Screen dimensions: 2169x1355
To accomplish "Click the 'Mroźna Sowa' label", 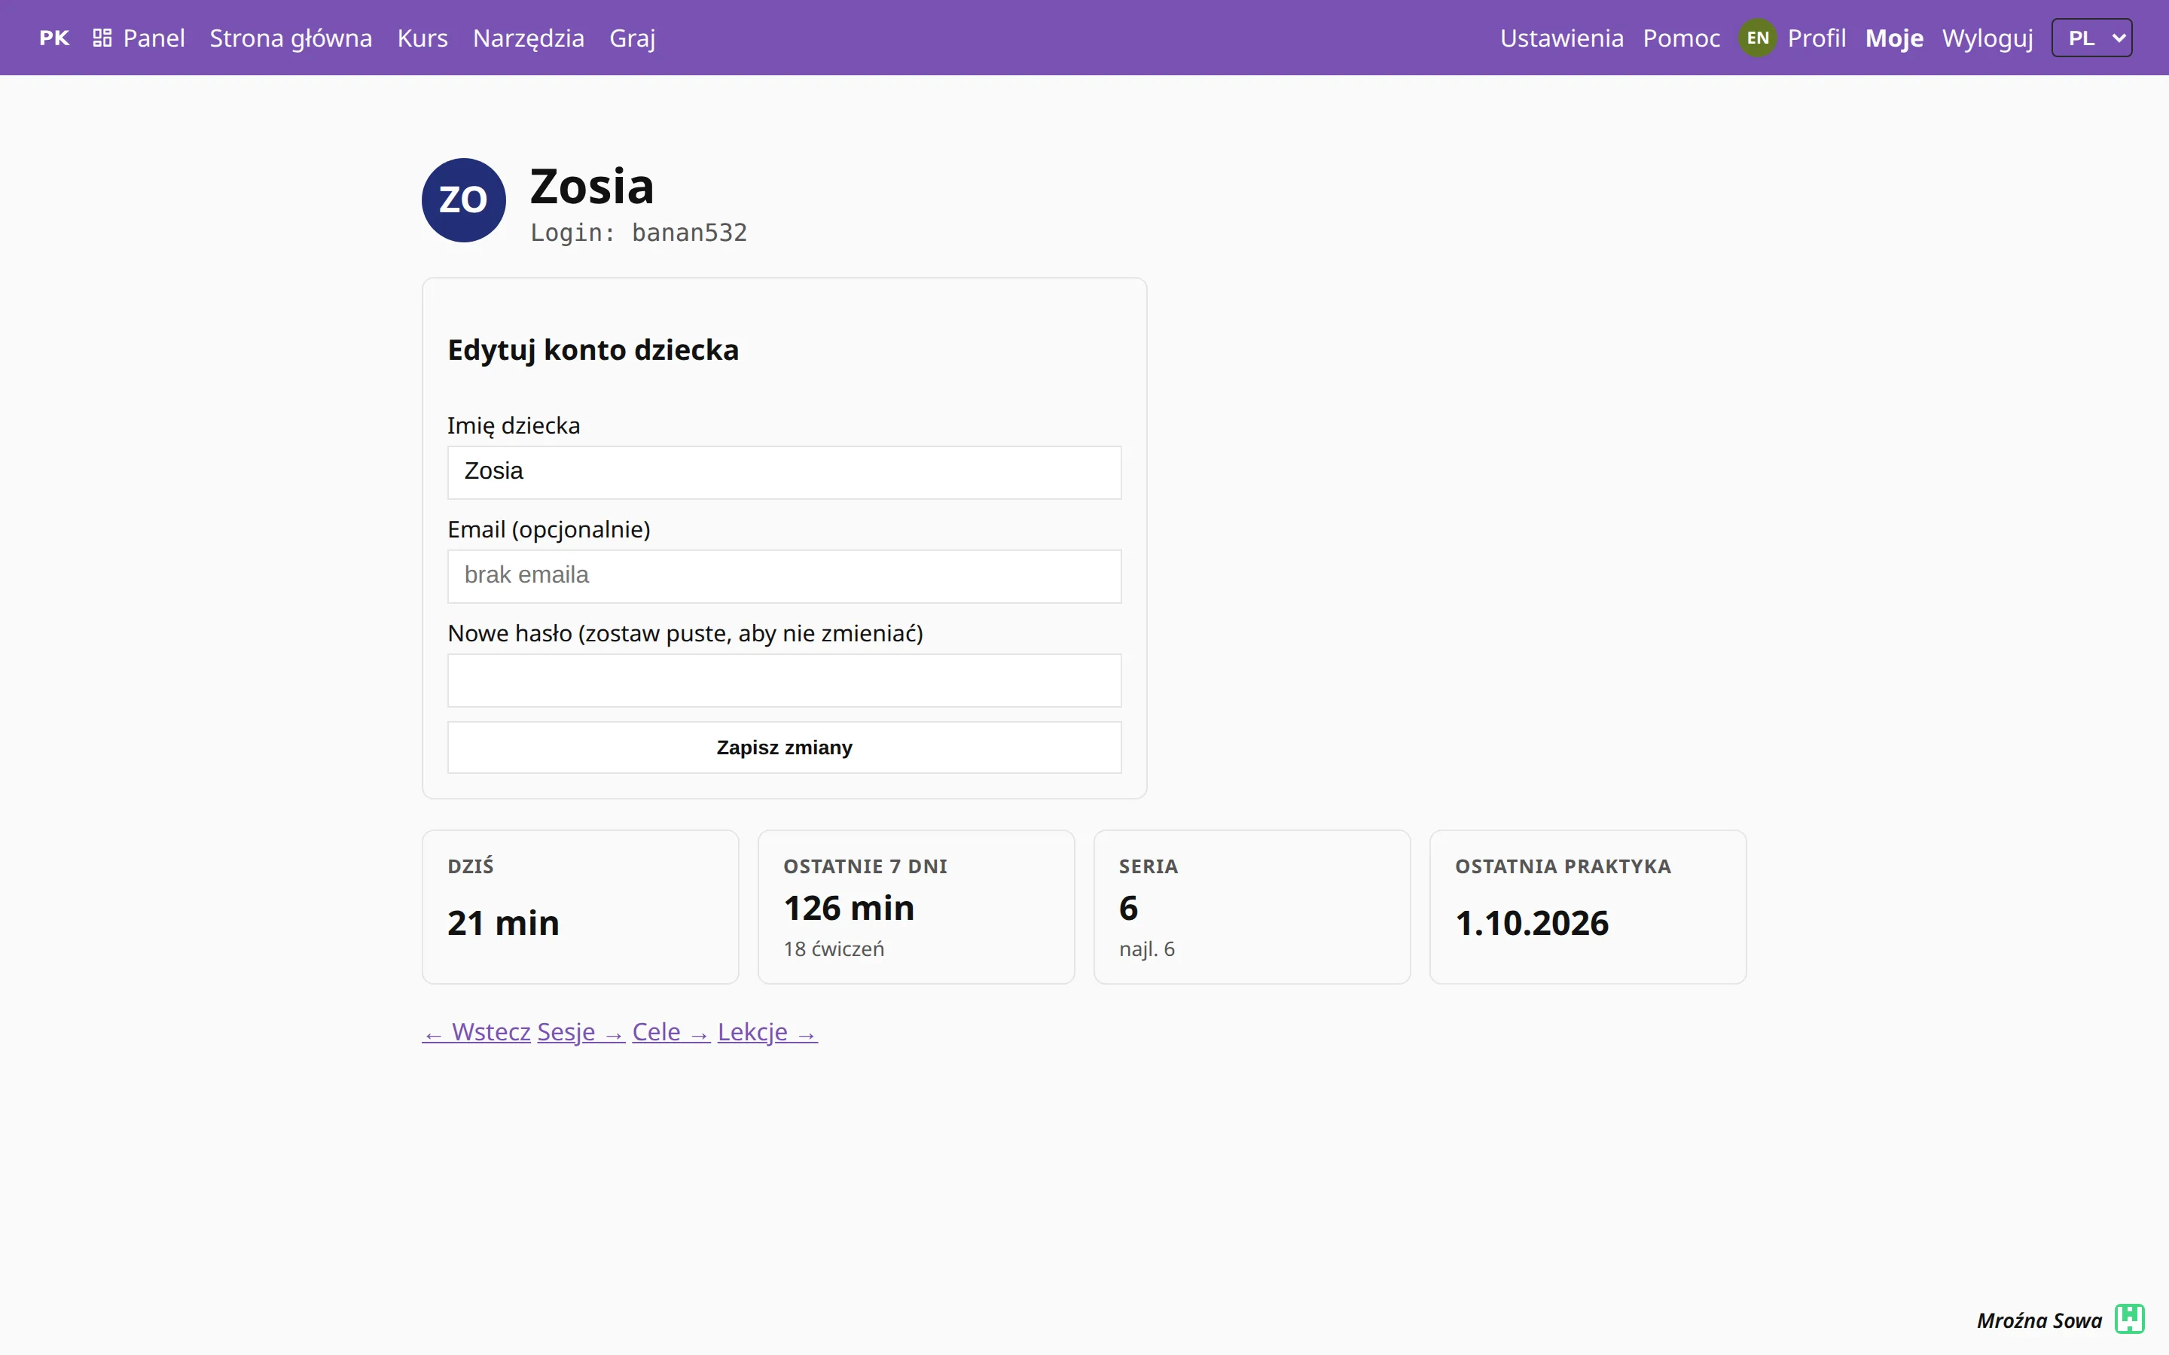I will (2039, 1320).
